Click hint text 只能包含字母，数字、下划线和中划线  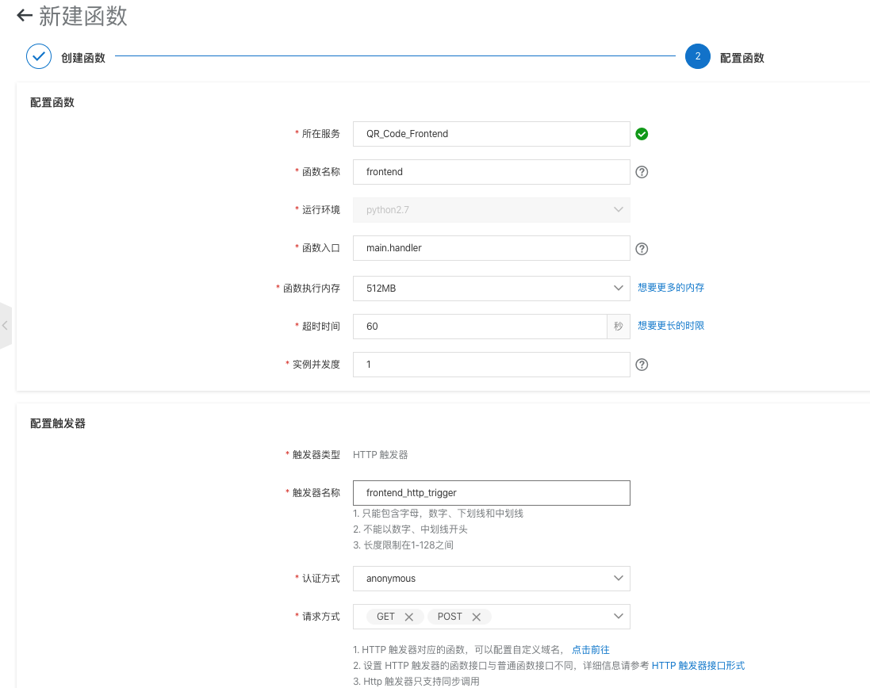[439, 514]
